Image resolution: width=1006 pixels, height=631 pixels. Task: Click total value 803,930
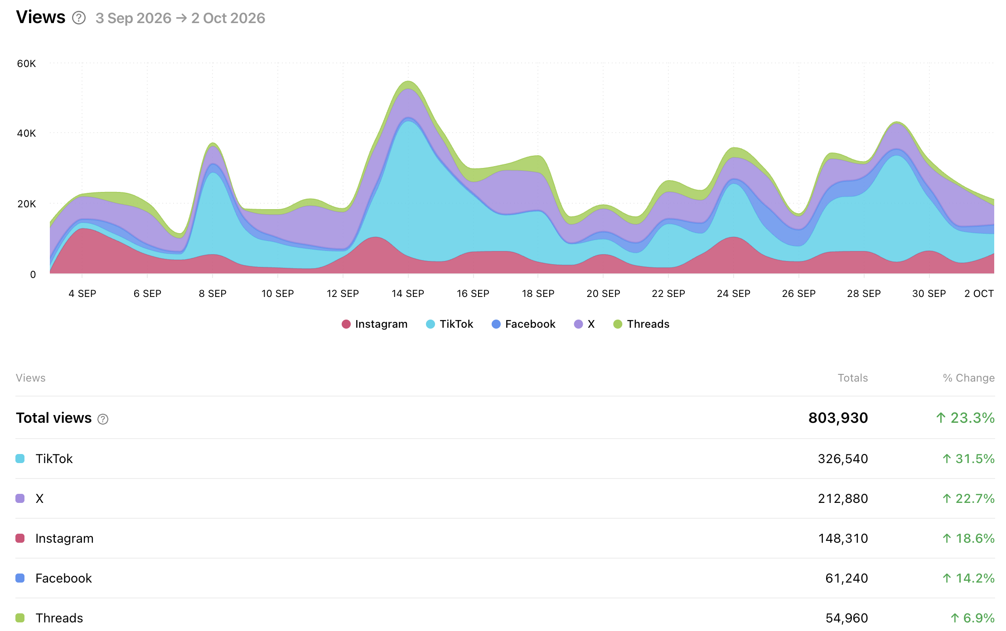pyautogui.click(x=838, y=418)
